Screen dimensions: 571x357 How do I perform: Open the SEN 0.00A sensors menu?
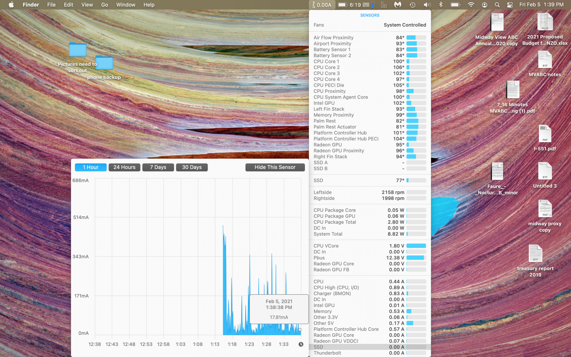click(322, 5)
